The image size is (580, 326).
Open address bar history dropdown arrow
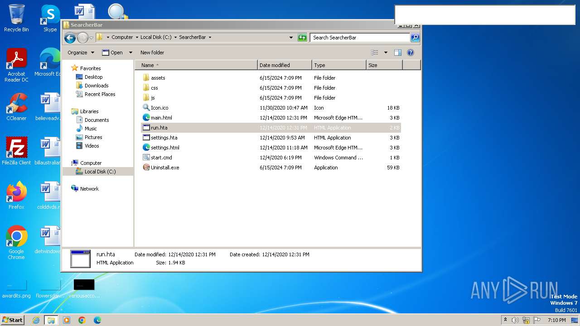(x=291, y=38)
